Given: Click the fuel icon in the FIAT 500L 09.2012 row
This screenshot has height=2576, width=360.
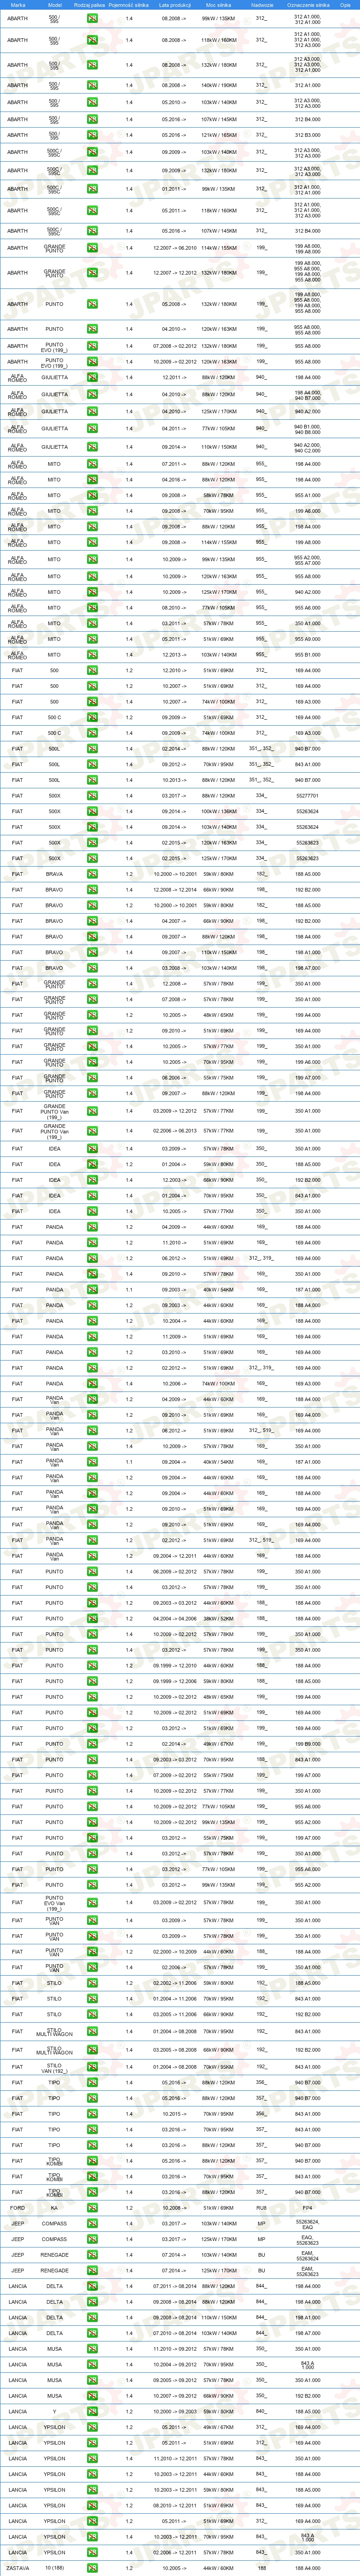Looking at the screenshot, I should click(92, 764).
